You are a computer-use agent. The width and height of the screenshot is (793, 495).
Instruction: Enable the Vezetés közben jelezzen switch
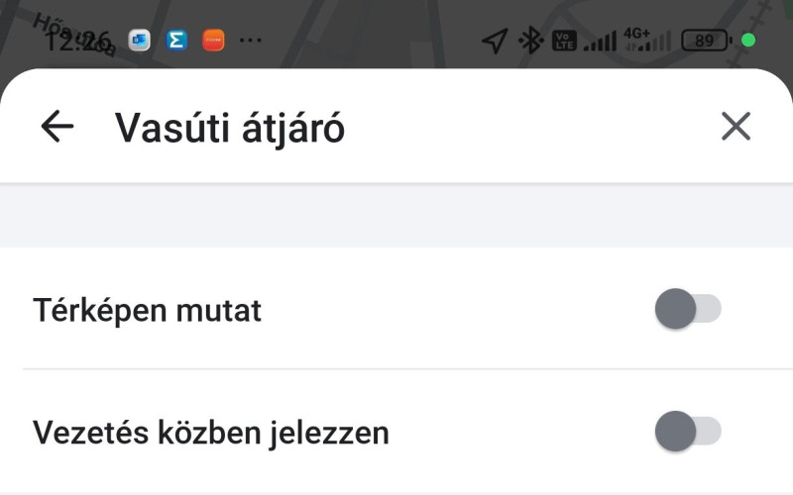tap(688, 433)
